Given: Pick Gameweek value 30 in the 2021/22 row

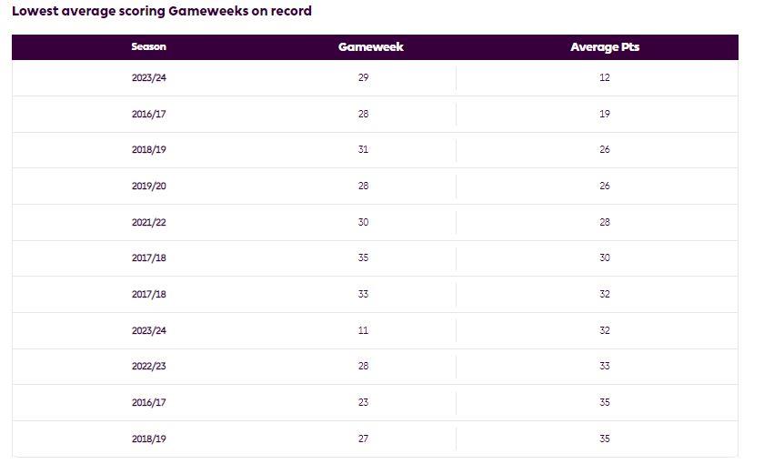Looking at the screenshot, I should 364,222.
